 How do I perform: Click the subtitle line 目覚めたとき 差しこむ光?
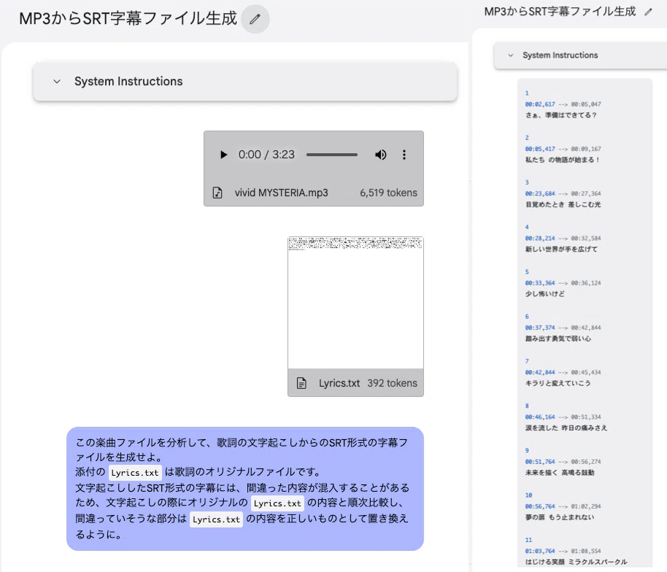(563, 204)
